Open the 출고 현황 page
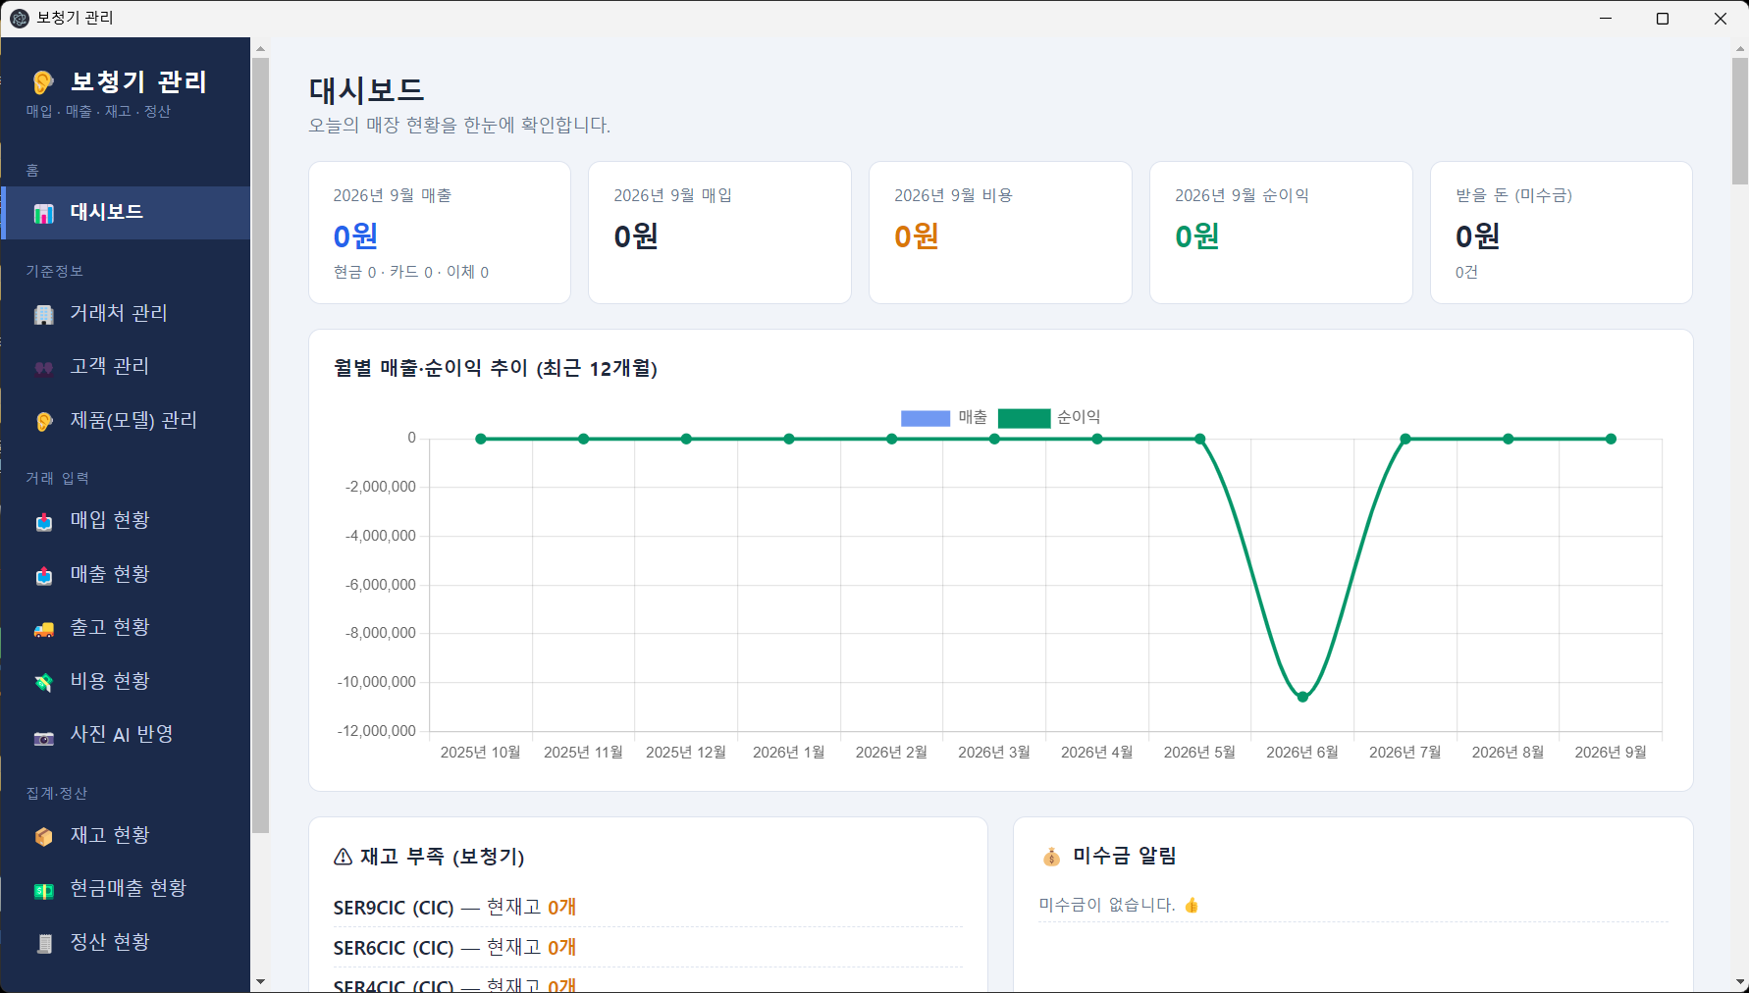The image size is (1749, 993). point(126,628)
